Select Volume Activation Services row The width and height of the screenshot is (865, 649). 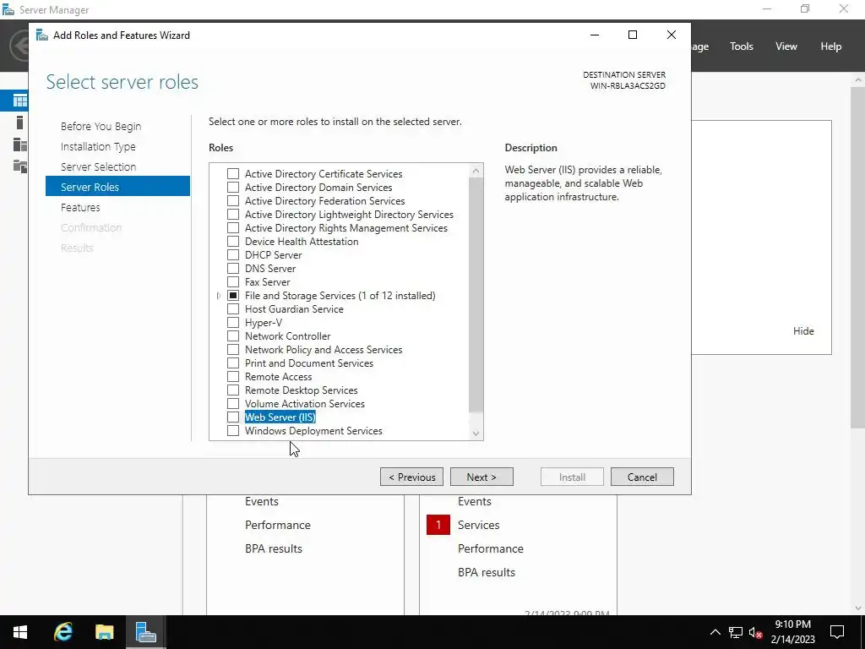point(304,404)
